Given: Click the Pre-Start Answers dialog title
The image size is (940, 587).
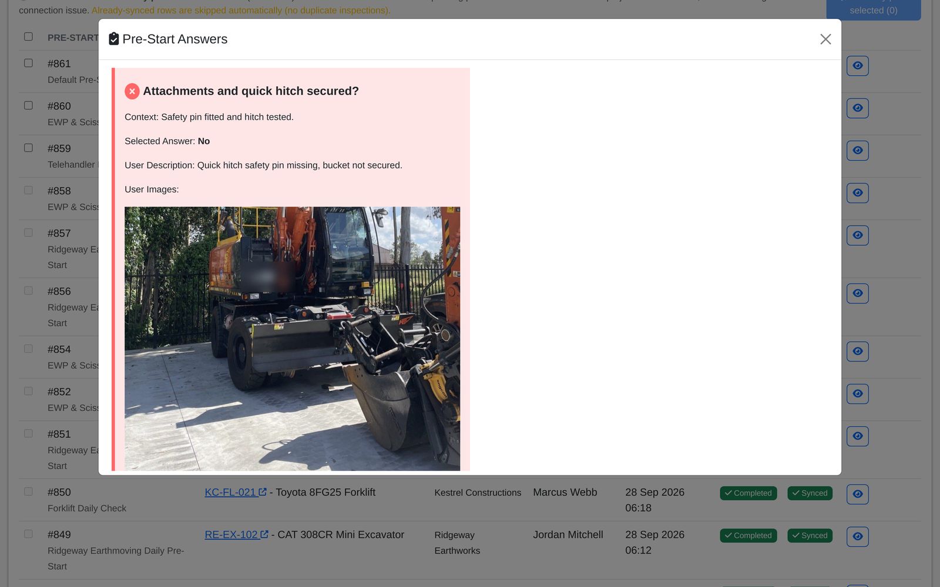Looking at the screenshot, I should tap(174, 39).
